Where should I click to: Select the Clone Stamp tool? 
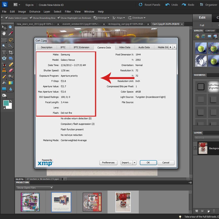click(x=4, y=70)
